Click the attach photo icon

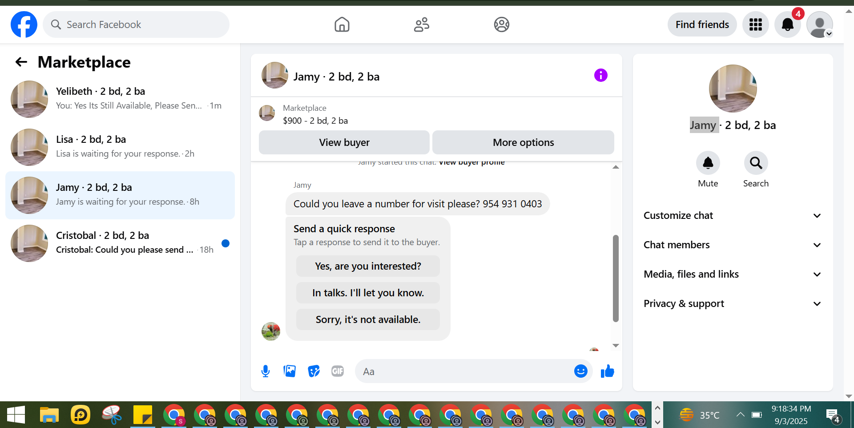coord(290,371)
